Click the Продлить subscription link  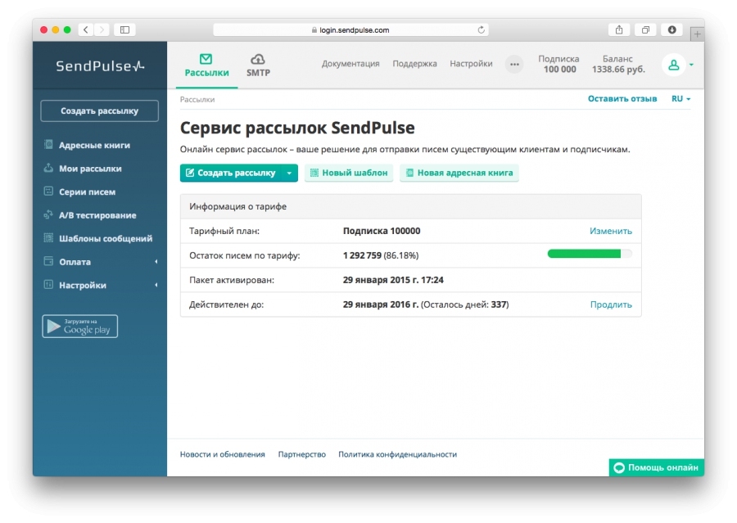pyautogui.click(x=611, y=304)
